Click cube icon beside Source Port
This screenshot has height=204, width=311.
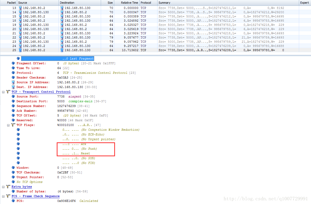pos(13,96)
